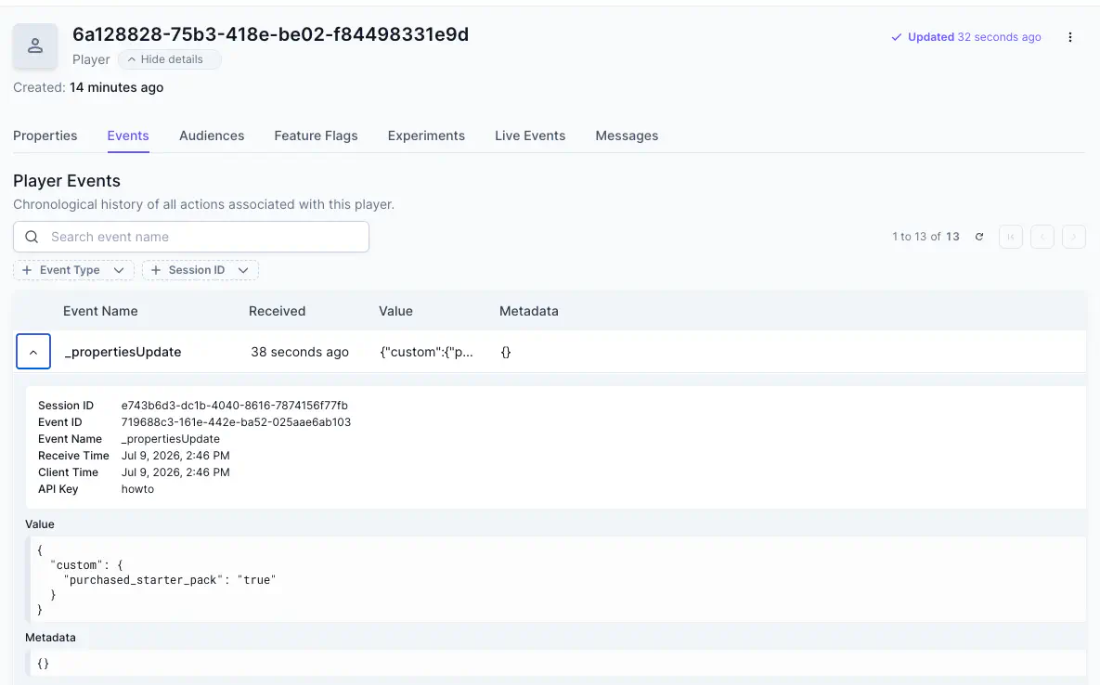This screenshot has height=685, width=1100.
Task: Click the Received column header
Action: click(x=278, y=311)
